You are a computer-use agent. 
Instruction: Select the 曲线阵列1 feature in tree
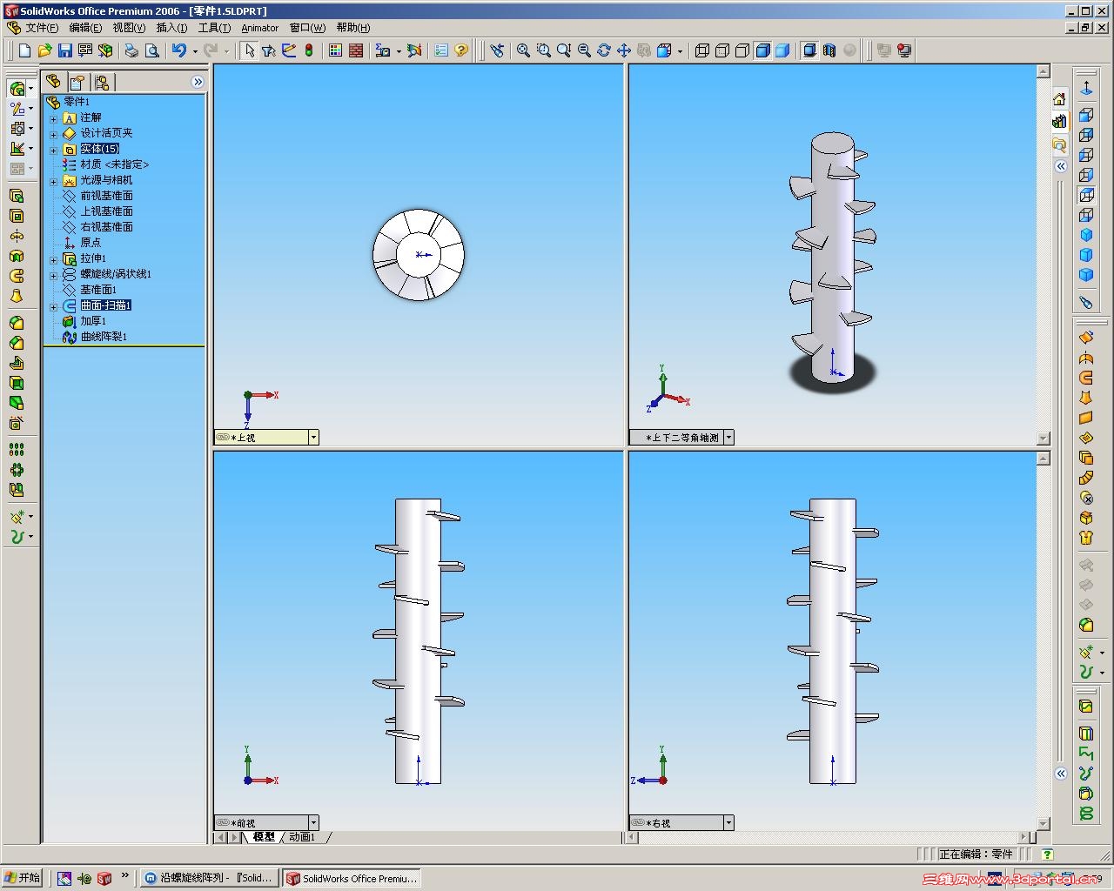[104, 337]
